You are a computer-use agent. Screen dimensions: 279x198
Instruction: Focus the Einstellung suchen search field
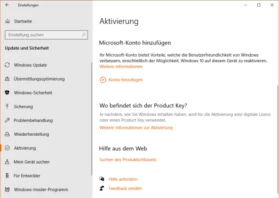43,35
